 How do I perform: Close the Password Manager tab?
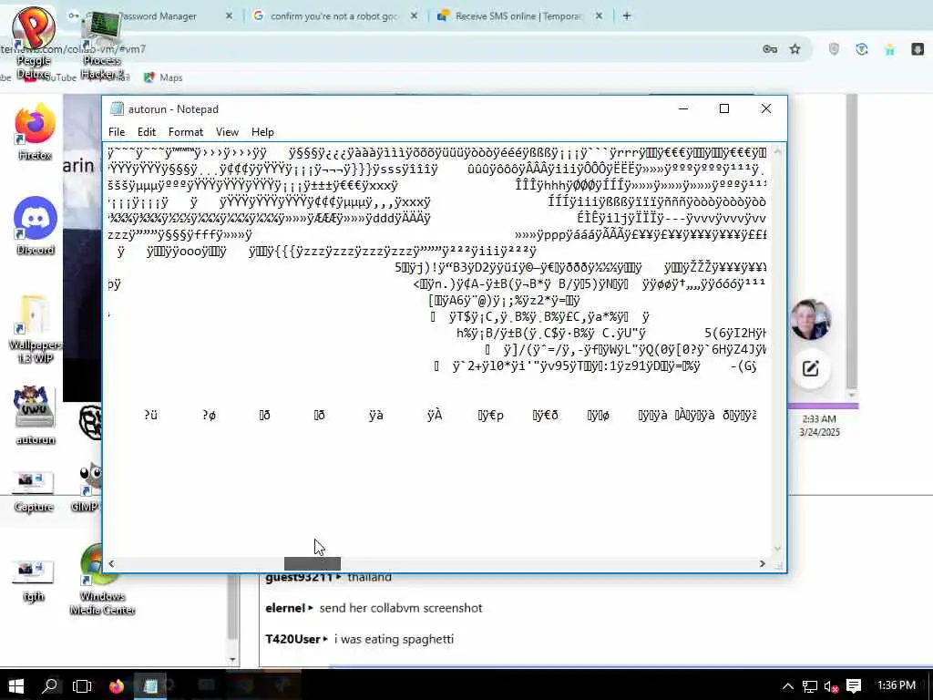229,16
